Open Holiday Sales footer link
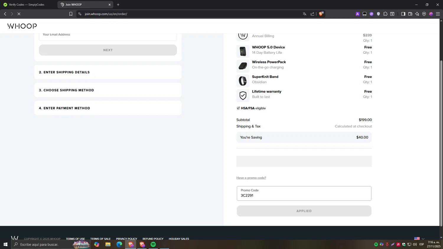 (179, 239)
